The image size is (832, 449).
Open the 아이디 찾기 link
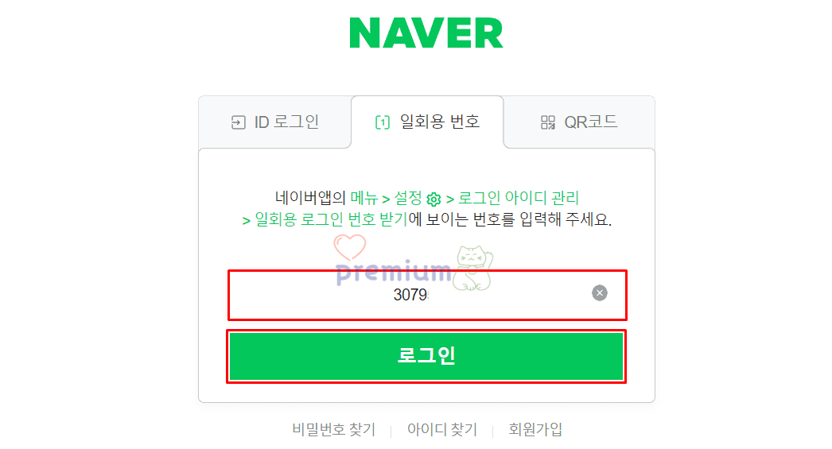(442, 429)
